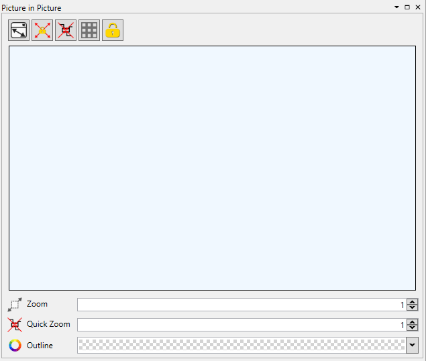Open the panel options dropdown triangle
426x361 pixels.
tap(396, 7)
